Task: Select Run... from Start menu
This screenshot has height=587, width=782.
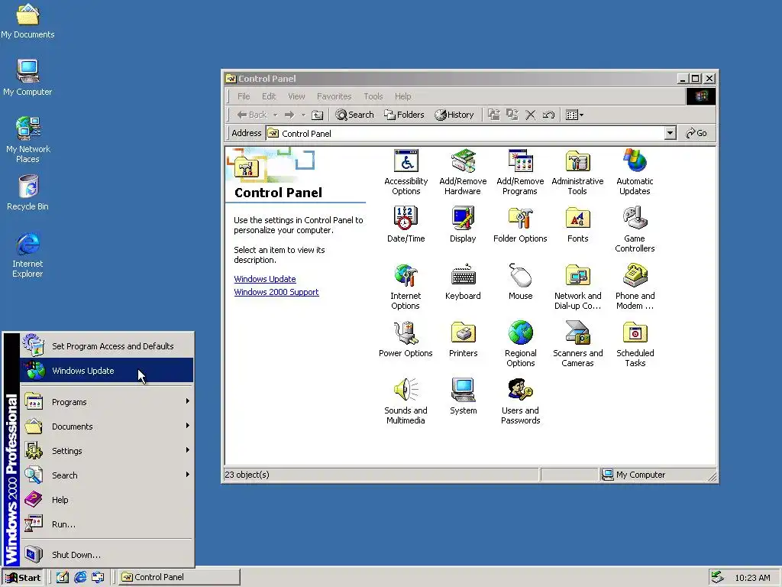Action: pyautogui.click(x=107, y=524)
